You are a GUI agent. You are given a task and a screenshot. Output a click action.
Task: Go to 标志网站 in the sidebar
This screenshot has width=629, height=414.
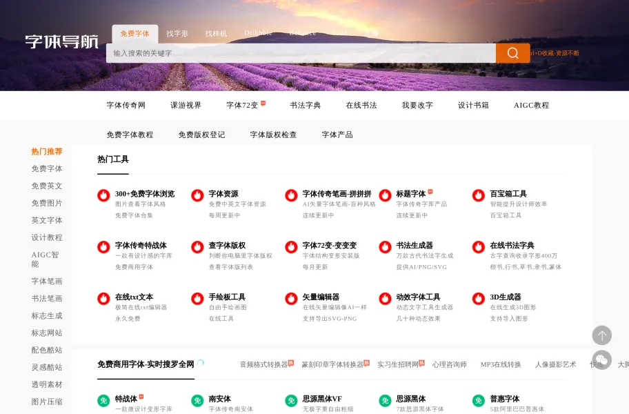tap(47, 333)
